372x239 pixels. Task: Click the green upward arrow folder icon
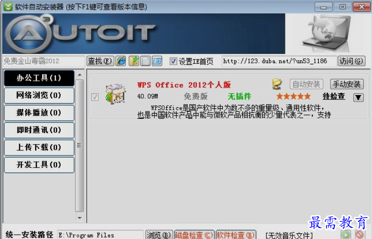click(134, 61)
